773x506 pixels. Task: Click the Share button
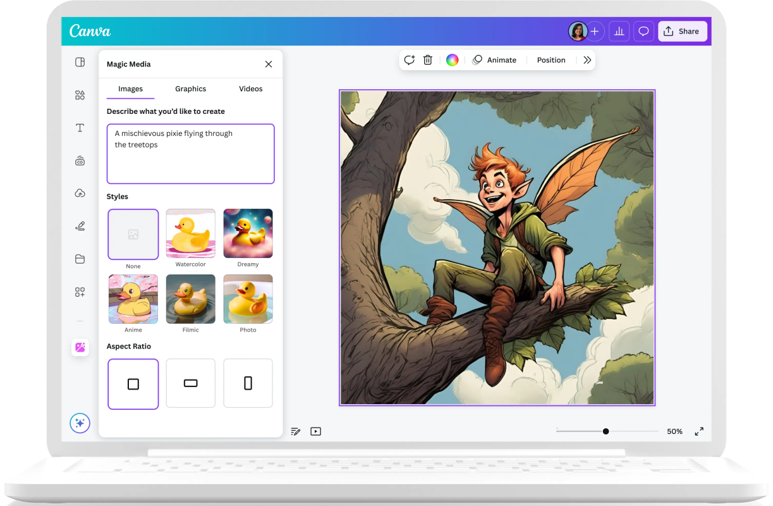tap(682, 31)
